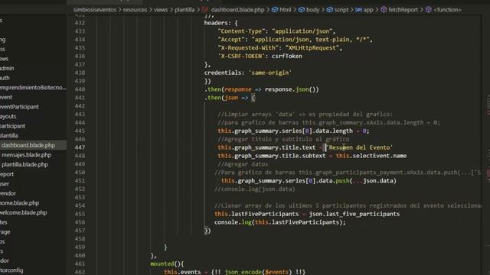Click the 'Resumen del Evento' string
The image size is (490, 275).
359,147
